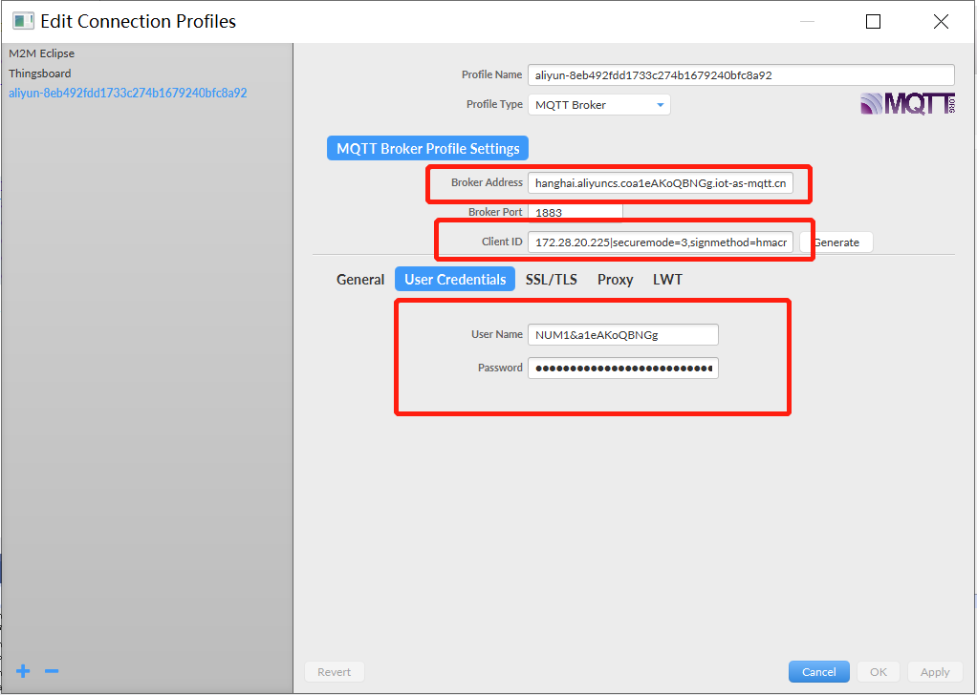Open the SSL/TLS tab

coord(552,280)
